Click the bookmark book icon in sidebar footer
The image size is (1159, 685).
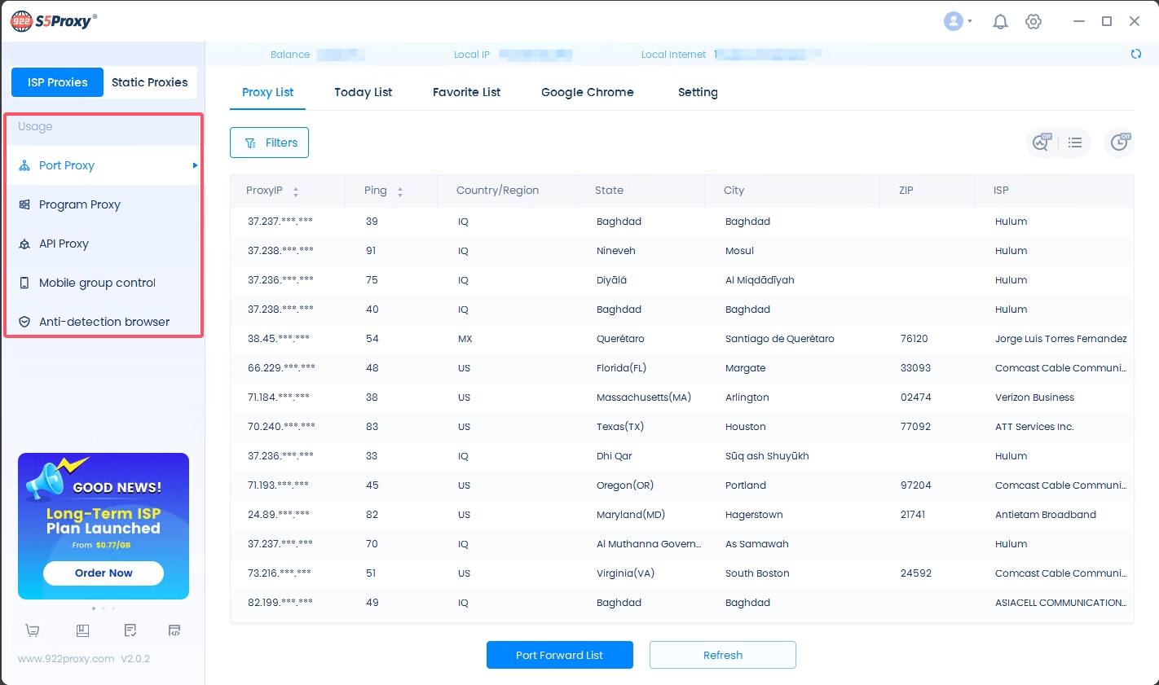(82, 630)
